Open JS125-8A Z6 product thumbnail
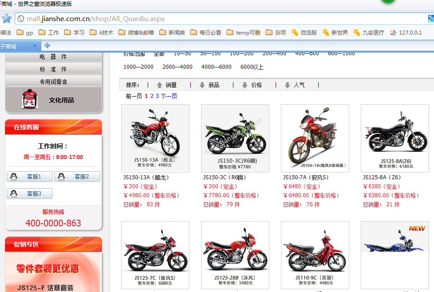 (x=395, y=138)
